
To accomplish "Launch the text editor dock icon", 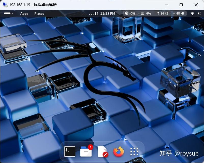I will click(x=103, y=152).
